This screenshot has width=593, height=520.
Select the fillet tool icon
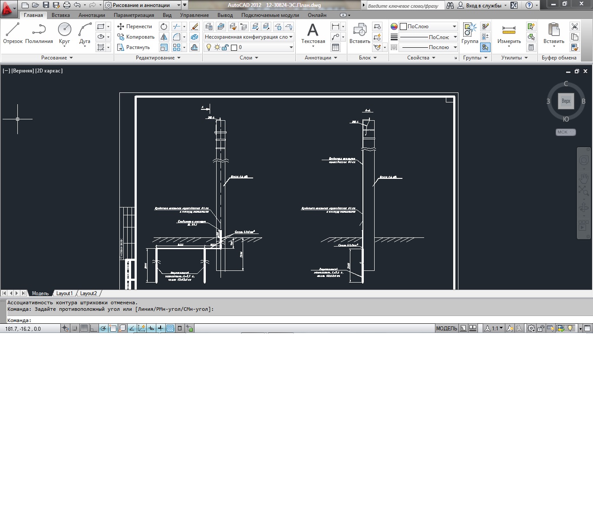pos(176,37)
